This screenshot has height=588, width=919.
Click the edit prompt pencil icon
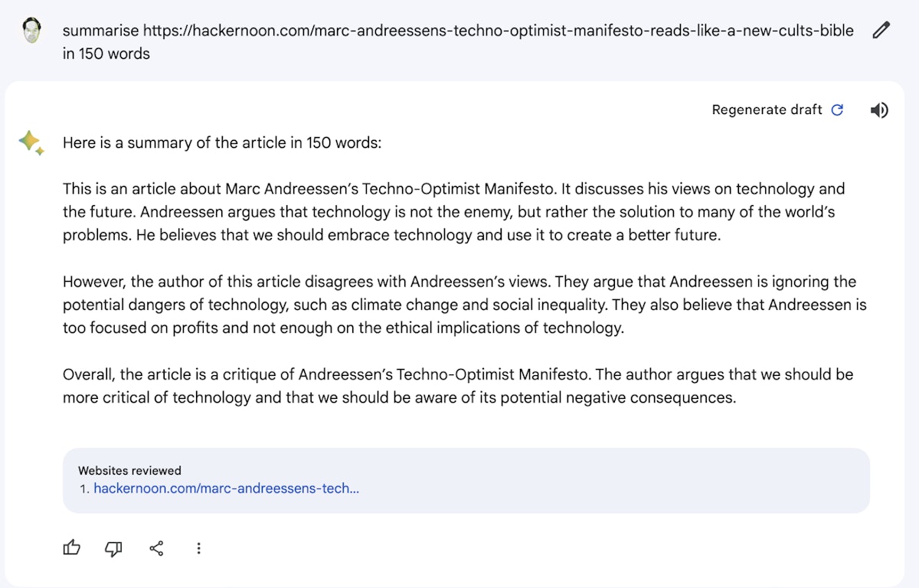881,31
